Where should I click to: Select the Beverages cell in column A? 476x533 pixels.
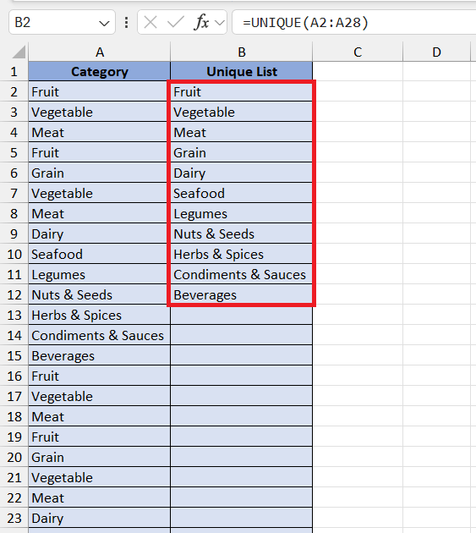pos(99,355)
